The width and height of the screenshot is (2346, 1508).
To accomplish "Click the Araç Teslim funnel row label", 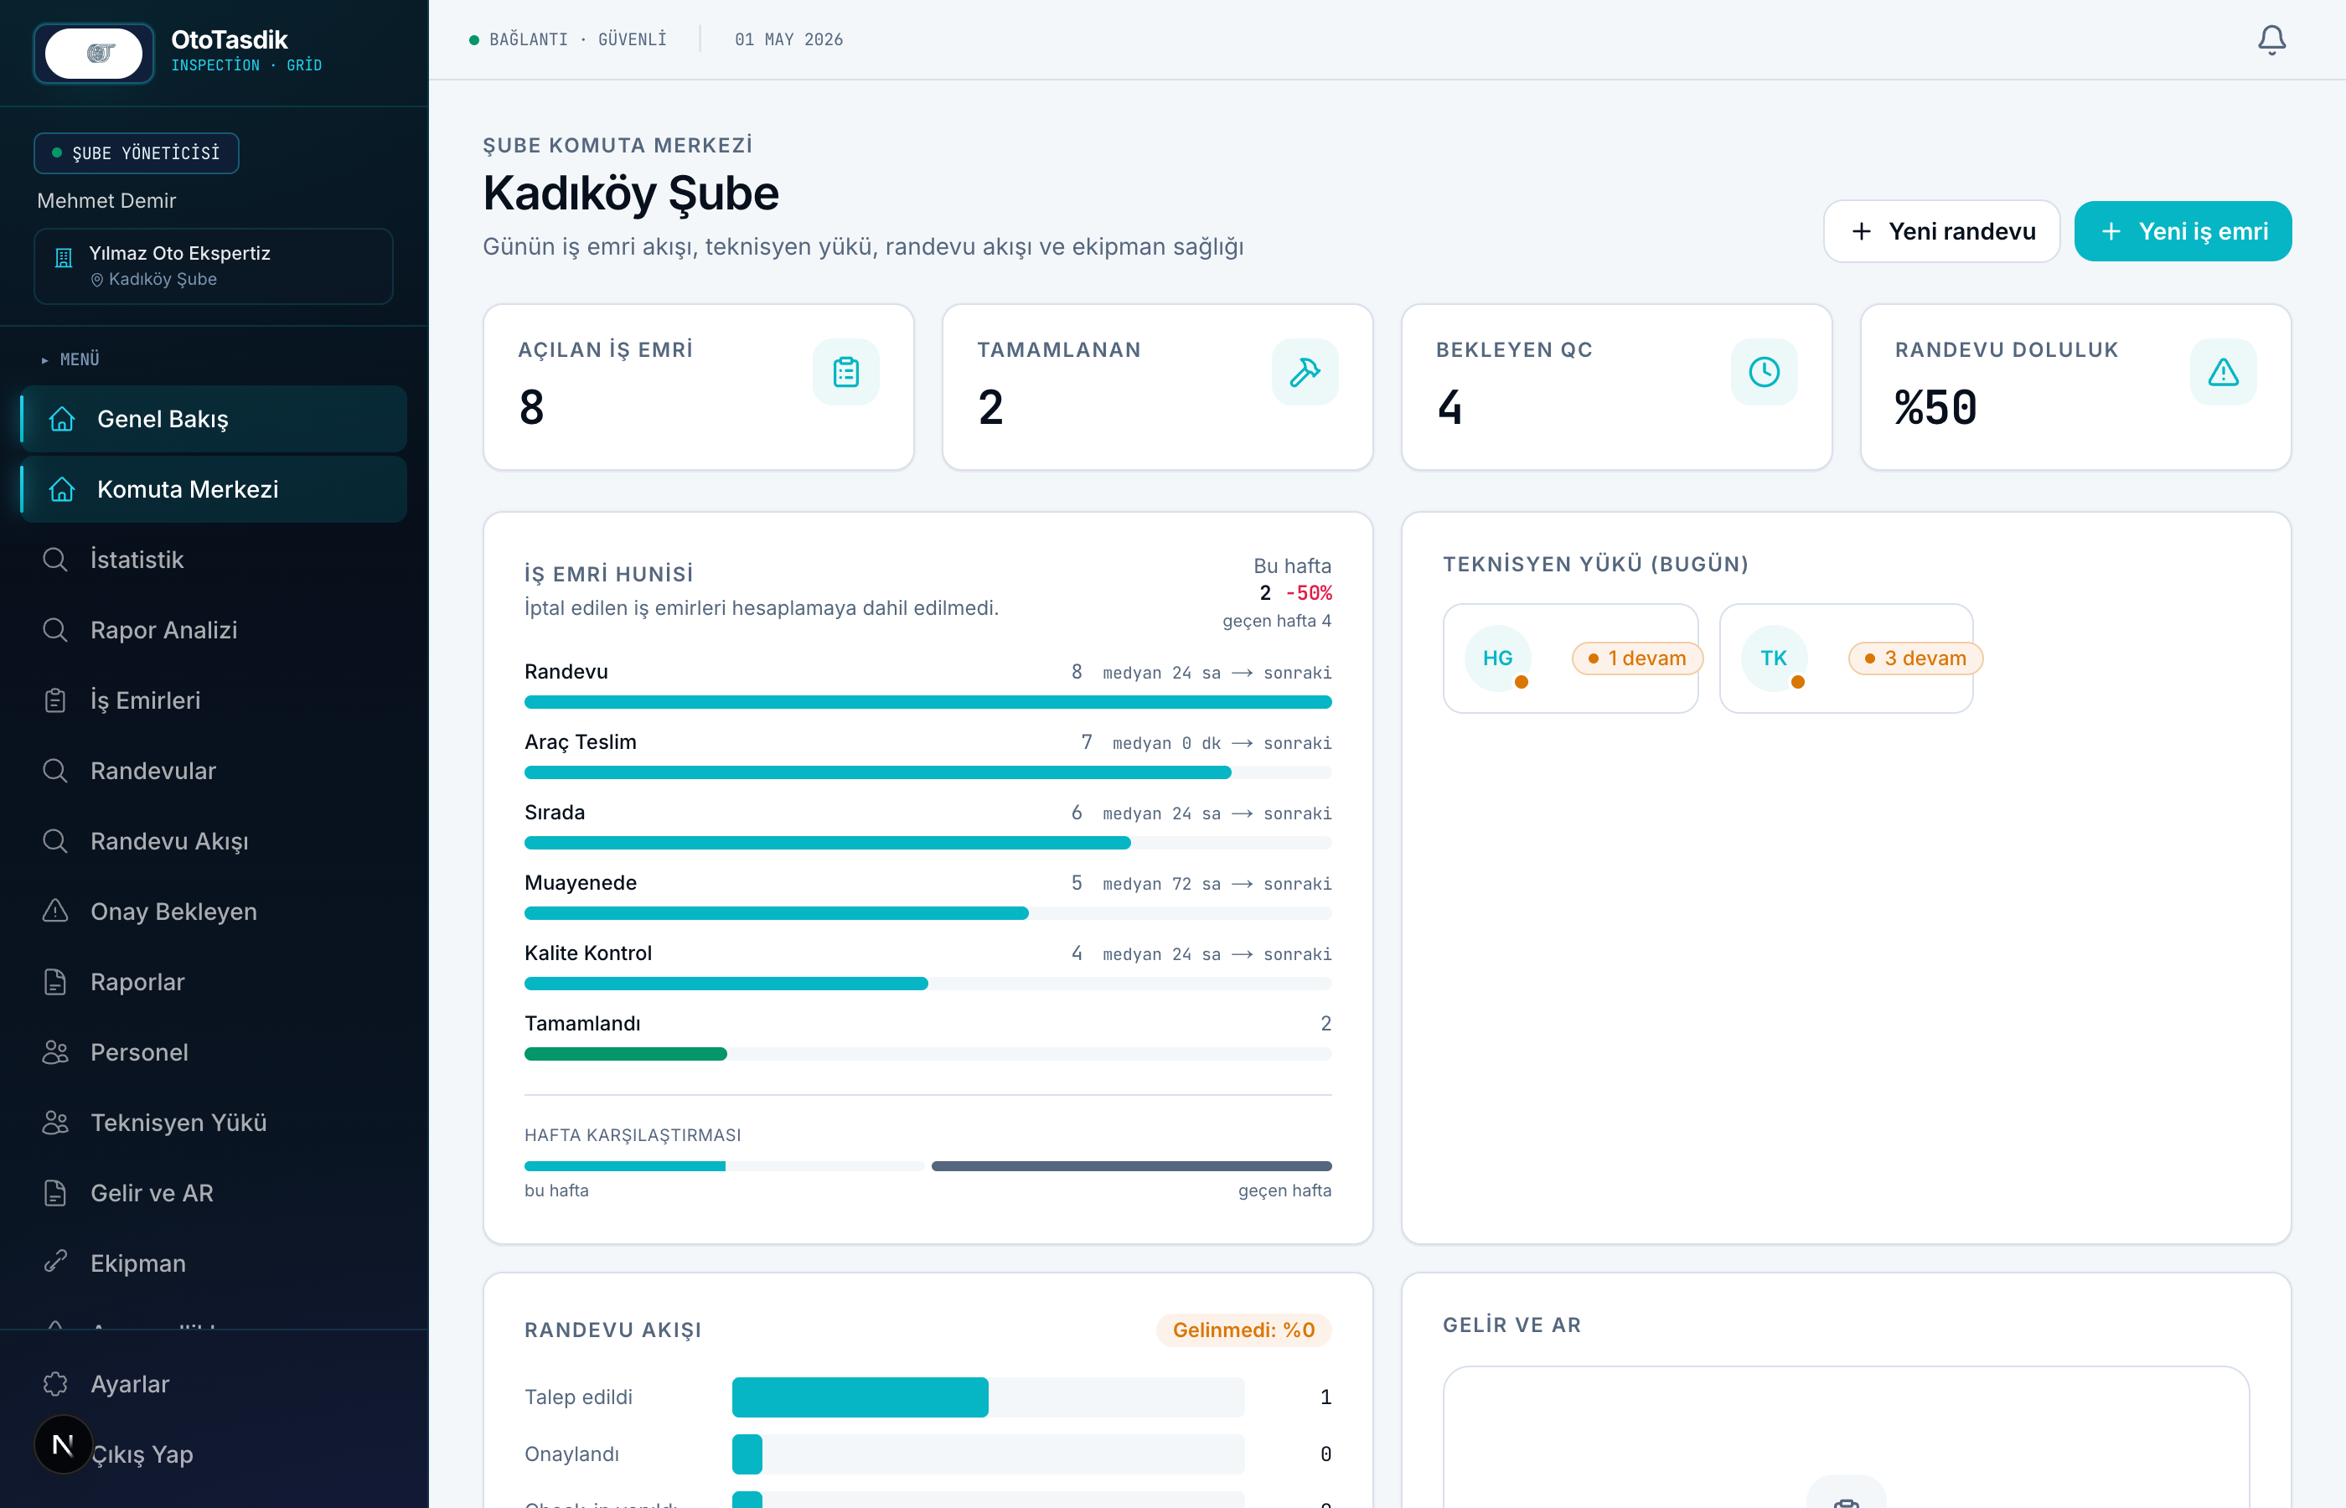I will [x=581, y=741].
